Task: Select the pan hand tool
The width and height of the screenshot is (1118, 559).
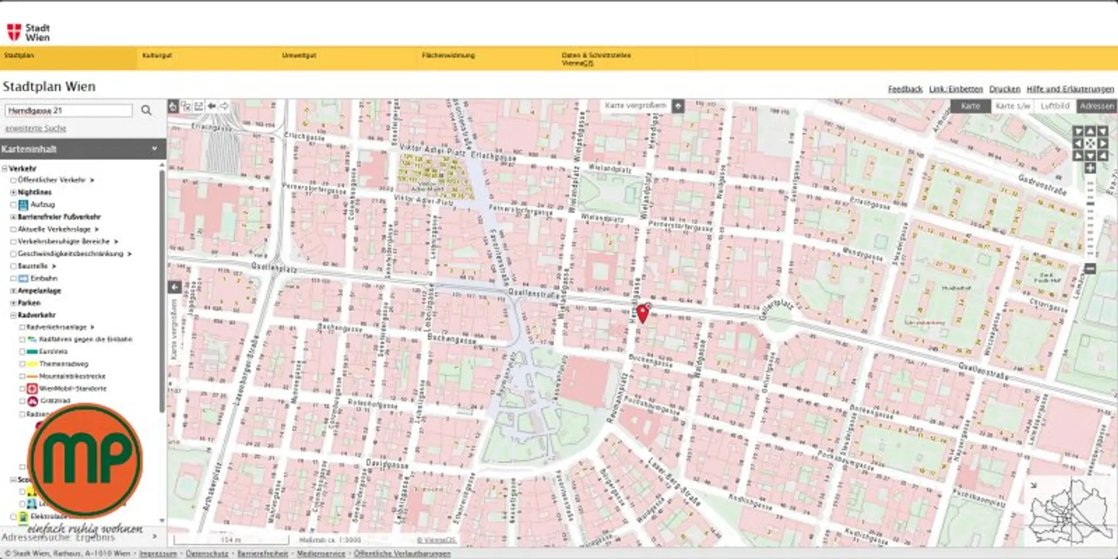Action: 173,106
